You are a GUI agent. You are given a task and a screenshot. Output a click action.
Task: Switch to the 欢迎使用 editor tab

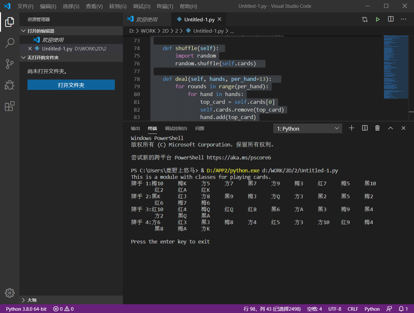[147, 19]
